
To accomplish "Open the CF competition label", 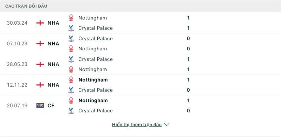I will tap(51, 106).
